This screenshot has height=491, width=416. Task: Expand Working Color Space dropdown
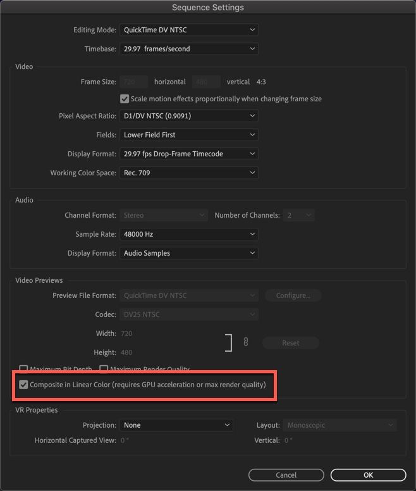[188, 173]
